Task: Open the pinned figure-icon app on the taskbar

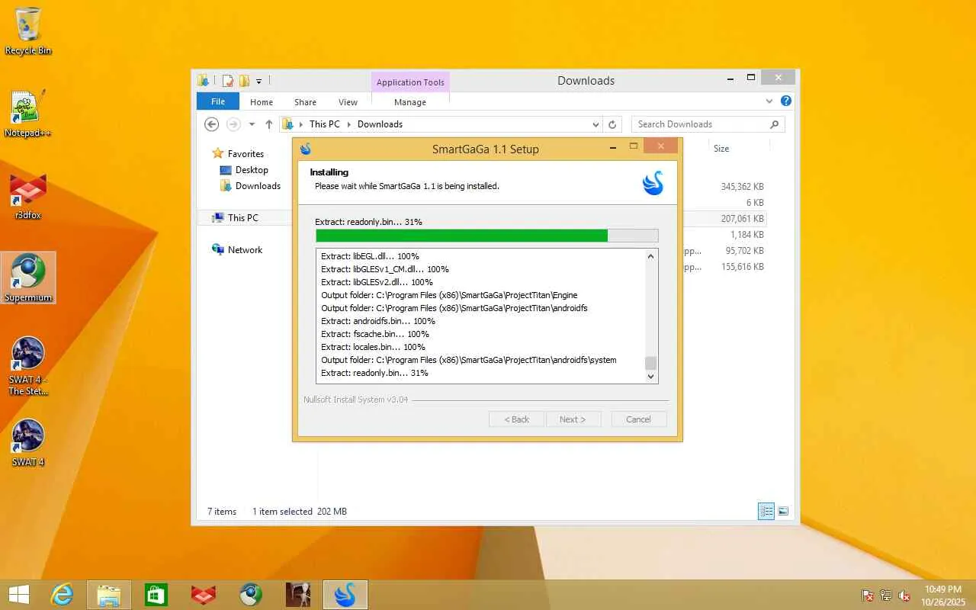Action: click(298, 595)
